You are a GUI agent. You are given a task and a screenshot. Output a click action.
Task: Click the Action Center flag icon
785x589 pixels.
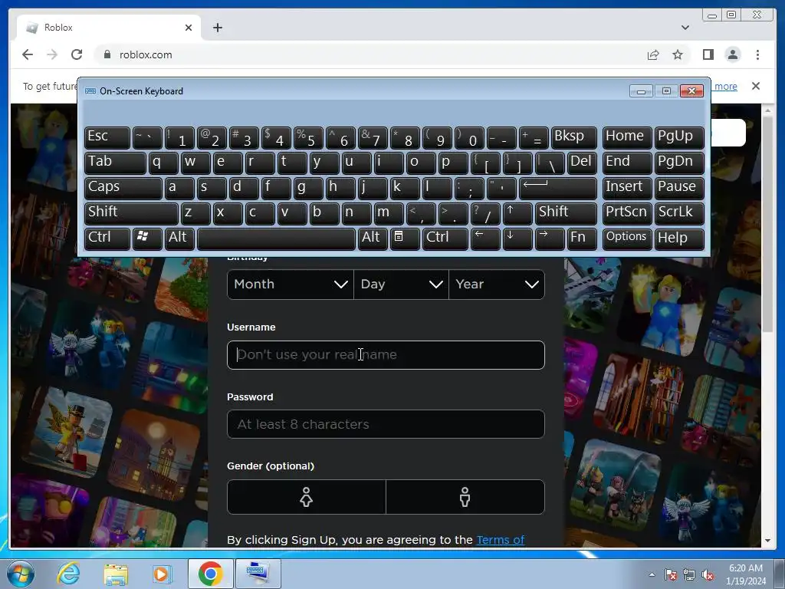point(671,575)
